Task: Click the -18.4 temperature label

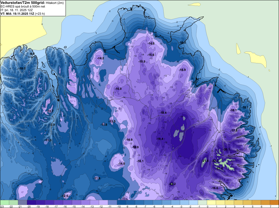Action: click(163, 113)
